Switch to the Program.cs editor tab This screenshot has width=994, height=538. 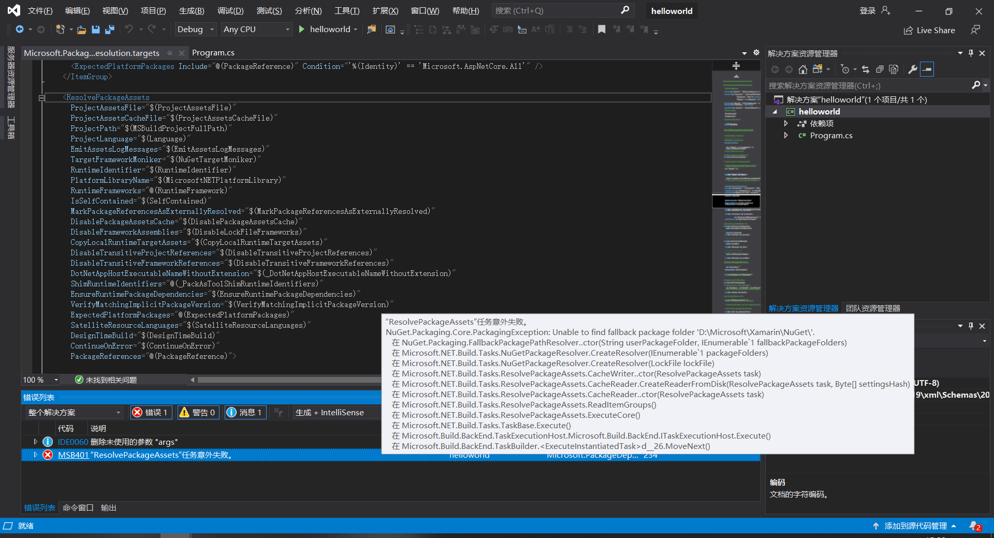(213, 53)
